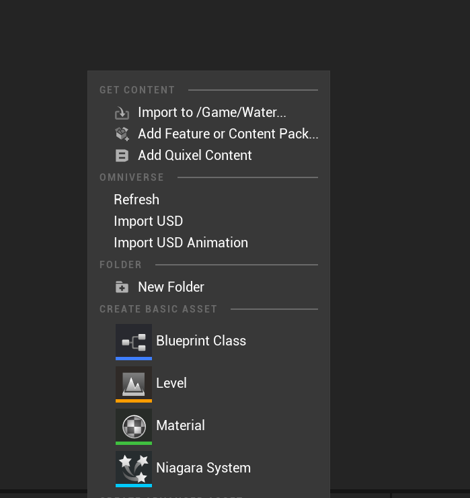Choose Import to /Game/Water... menu entry
Screen dimensions: 470x498
[212, 112]
